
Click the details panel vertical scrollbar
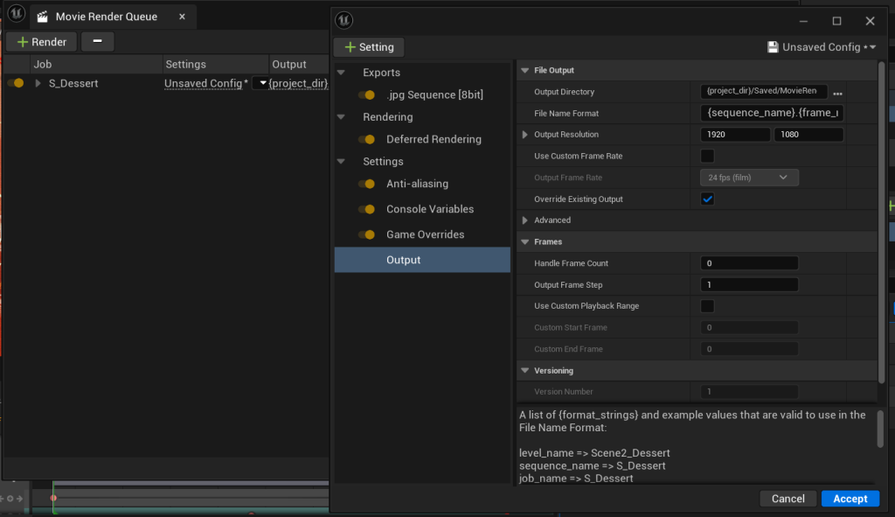(882, 223)
